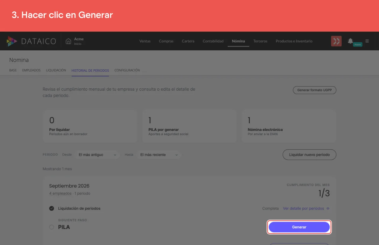Select the HISTORIAL DE PERIODOS tab
379x245 pixels.
[90, 71]
